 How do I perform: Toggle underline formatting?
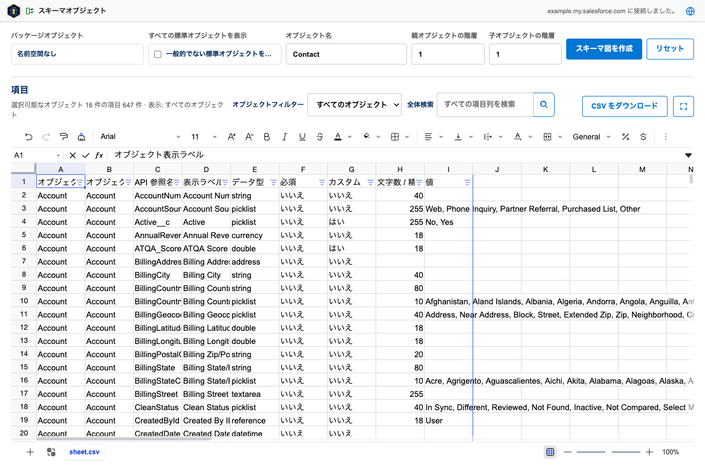302,137
